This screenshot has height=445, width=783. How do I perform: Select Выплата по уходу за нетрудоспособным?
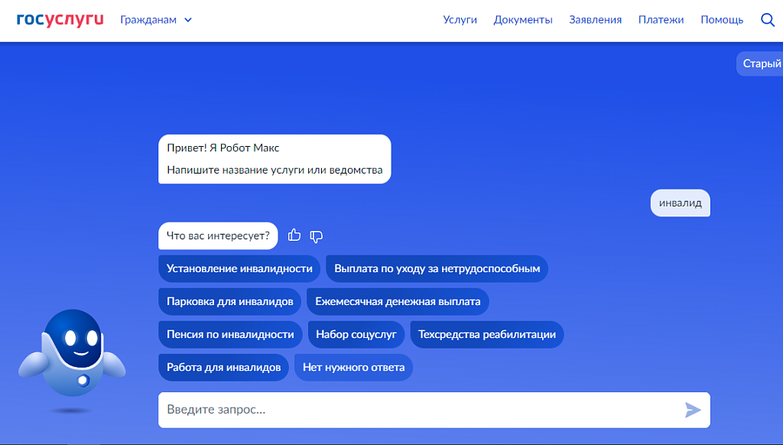[x=437, y=268]
